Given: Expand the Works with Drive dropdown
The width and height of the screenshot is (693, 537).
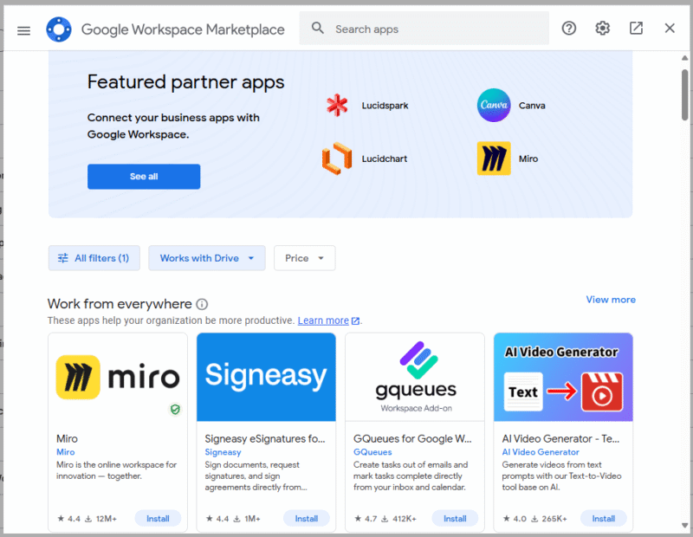Looking at the screenshot, I should 206,257.
